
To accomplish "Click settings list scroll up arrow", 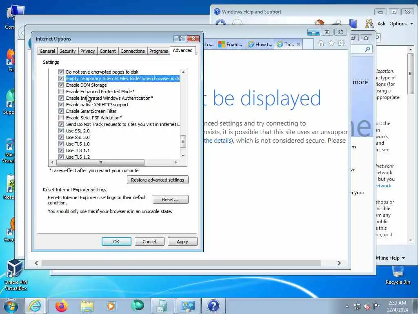I will click(x=183, y=72).
